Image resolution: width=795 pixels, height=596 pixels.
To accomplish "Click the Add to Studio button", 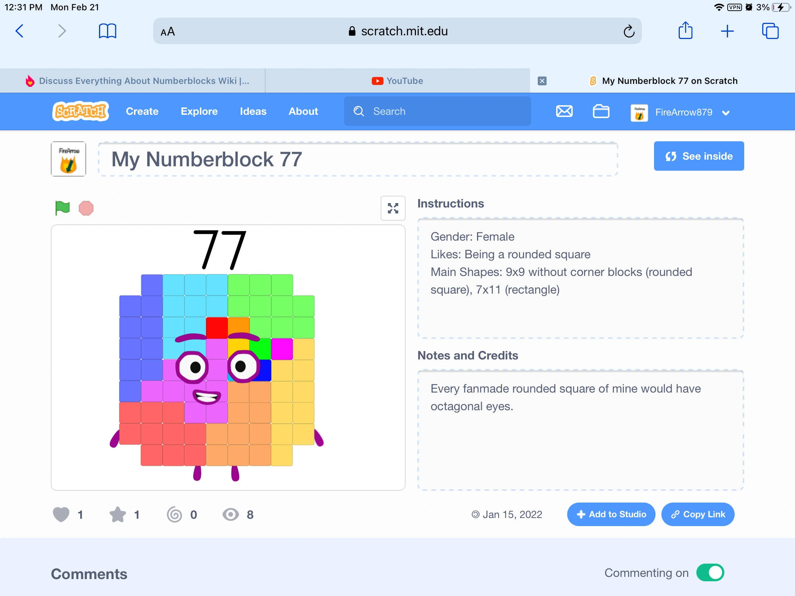I will [610, 514].
